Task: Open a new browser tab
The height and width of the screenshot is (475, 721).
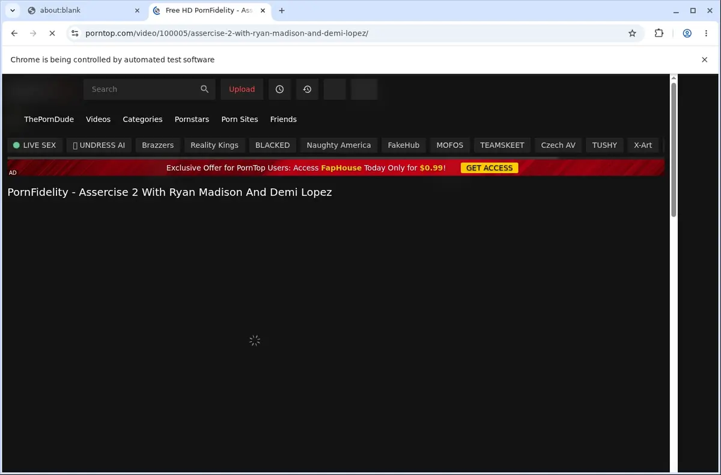Action: [x=282, y=10]
